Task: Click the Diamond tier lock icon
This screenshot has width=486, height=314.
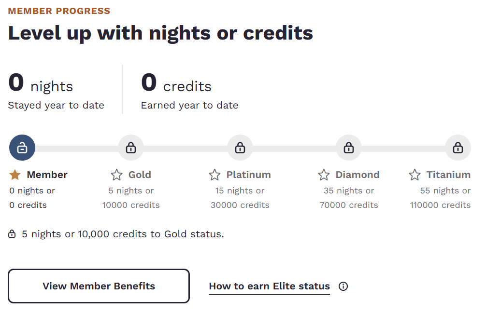Action: tap(349, 148)
